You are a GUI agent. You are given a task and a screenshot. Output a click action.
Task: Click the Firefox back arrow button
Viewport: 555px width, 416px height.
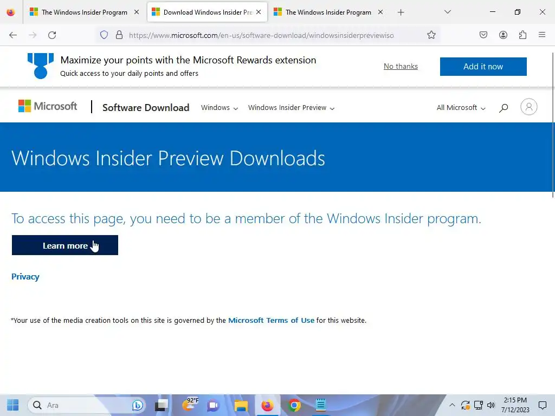coord(13,35)
